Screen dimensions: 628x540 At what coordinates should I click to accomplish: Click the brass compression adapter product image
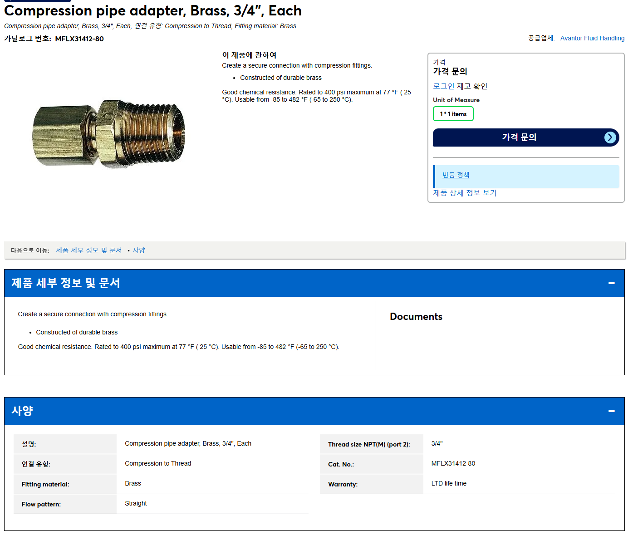pyautogui.click(x=108, y=133)
